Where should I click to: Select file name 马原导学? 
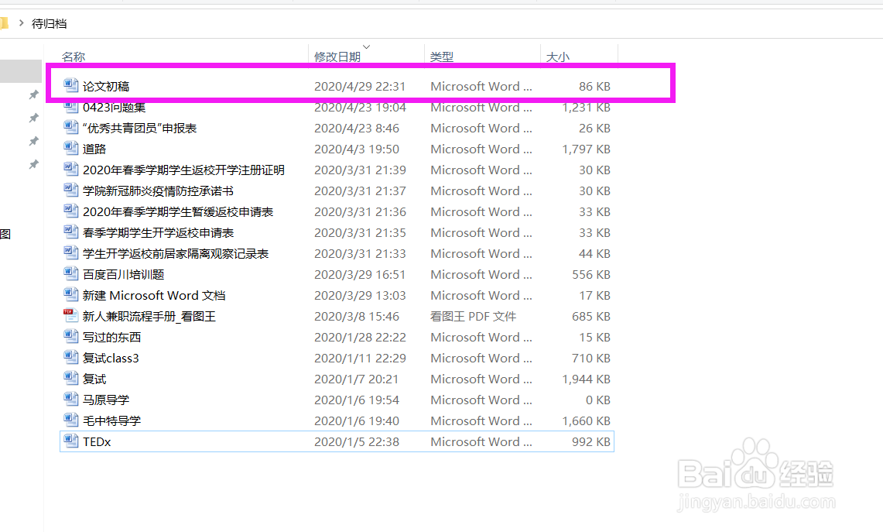[106, 399]
